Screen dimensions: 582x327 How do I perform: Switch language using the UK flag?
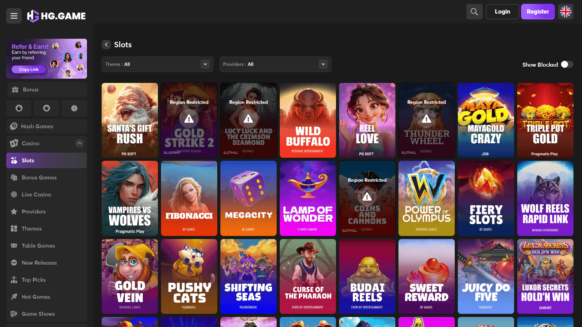point(566,11)
